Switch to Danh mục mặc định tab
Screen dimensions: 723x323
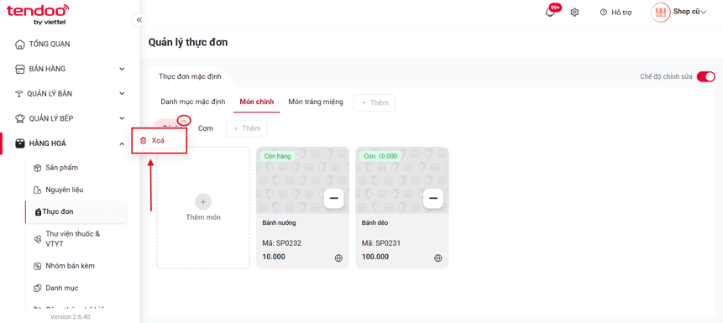click(193, 102)
